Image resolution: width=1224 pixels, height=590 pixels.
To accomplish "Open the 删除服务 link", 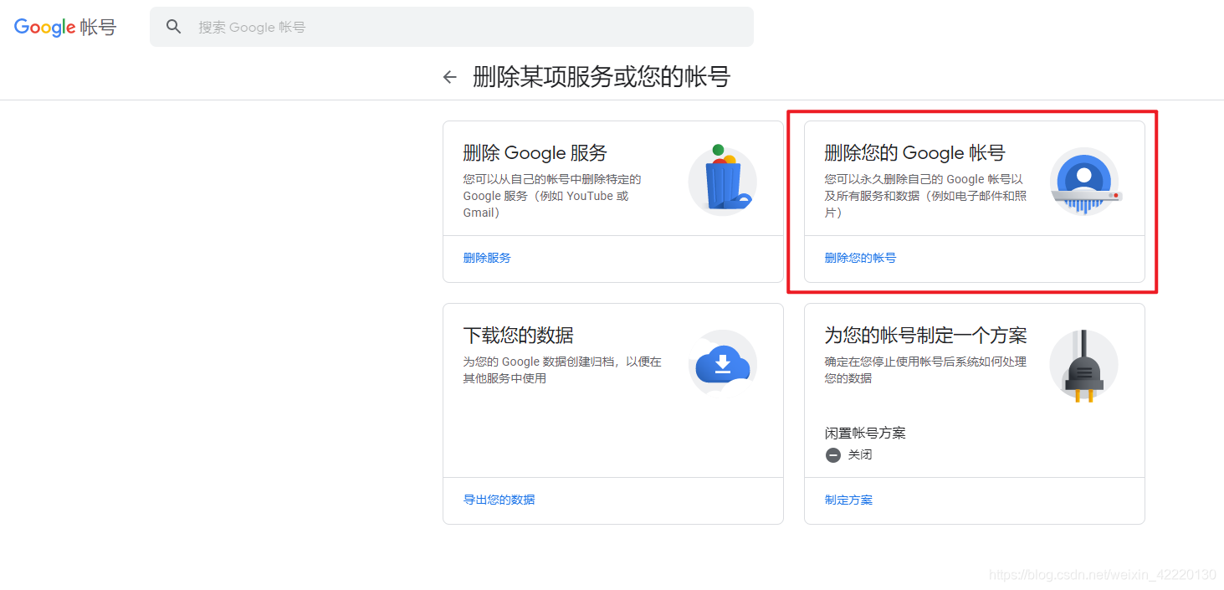I will tap(487, 258).
